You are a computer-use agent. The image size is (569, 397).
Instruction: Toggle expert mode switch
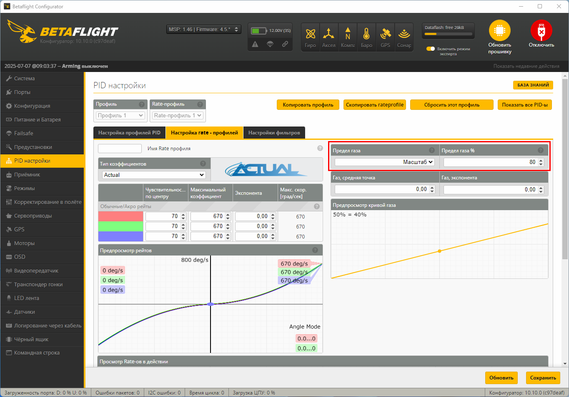click(x=431, y=49)
